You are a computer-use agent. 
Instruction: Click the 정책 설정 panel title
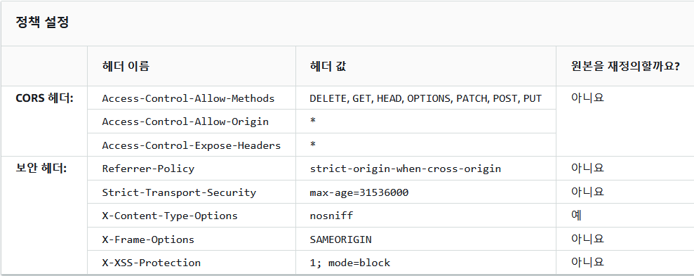(x=42, y=23)
